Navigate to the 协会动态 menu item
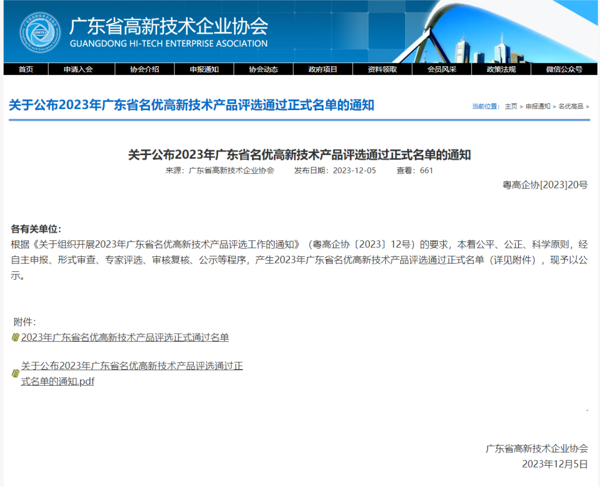This screenshot has height=487, width=600. pyautogui.click(x=263, y=69)
